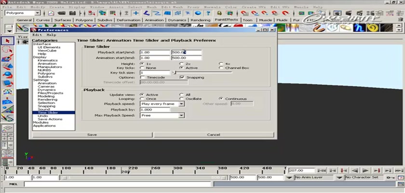This screenshot has width=405, height=193.
Task: Open the Polygons menu set dropdown
Action: point(38,13)
